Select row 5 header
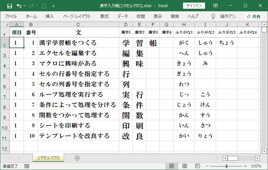Image resolution: width=268 pixels, height=170 pixels. [5, 74]
